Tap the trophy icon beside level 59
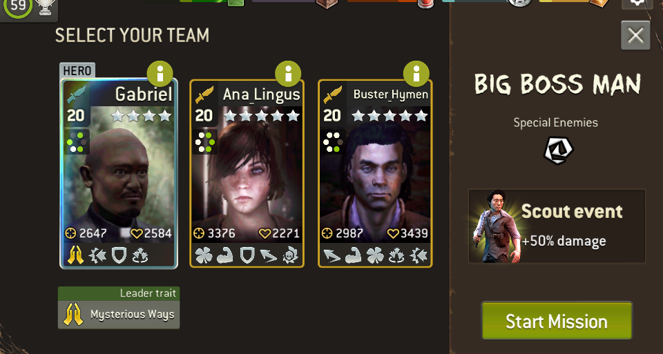 click(46, 7)
